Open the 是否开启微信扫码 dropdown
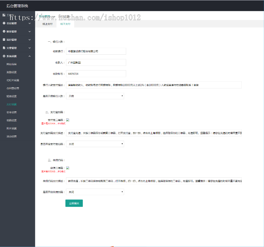The width and height of the screenshot is (264, 247). pos(94,191)
